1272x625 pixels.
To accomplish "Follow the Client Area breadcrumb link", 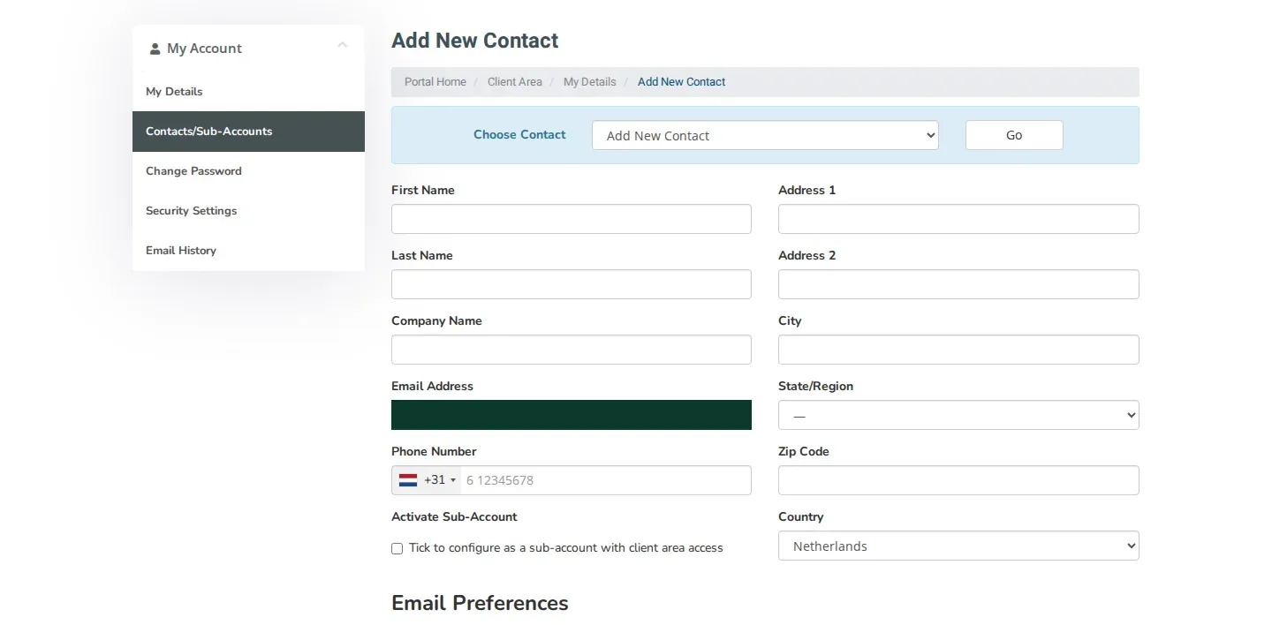I will pyautogui.click(x=515, y=82).
